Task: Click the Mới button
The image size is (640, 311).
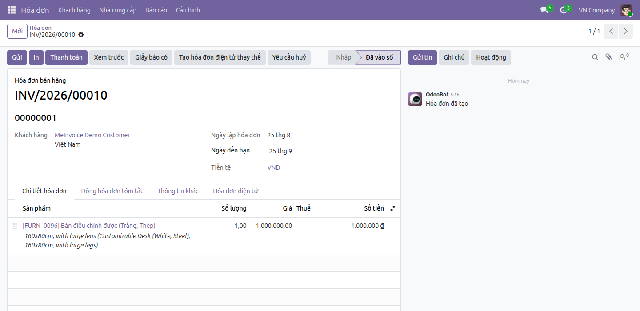Action: point(17,31)
